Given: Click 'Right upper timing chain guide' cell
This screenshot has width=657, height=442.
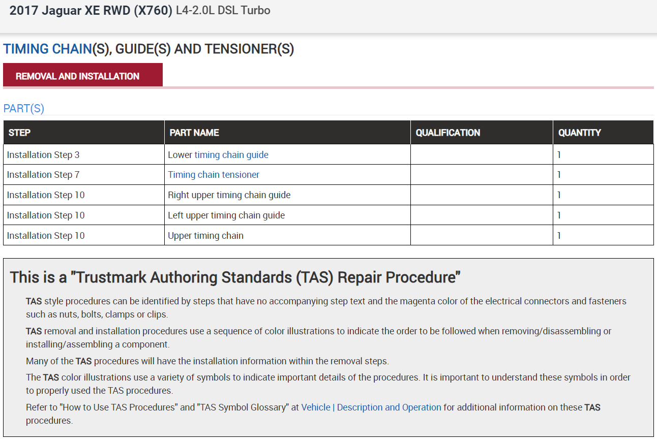Looking at the screenshot, I should [229, 195].
